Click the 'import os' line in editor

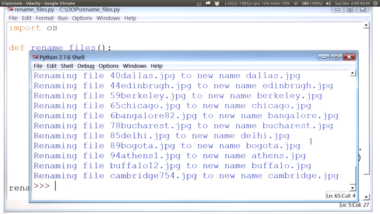click(x=33, y=28)
